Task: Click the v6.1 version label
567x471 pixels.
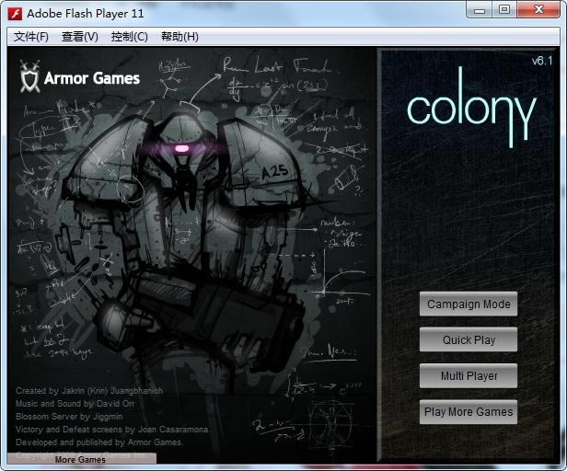Action: tap(542, 61)
